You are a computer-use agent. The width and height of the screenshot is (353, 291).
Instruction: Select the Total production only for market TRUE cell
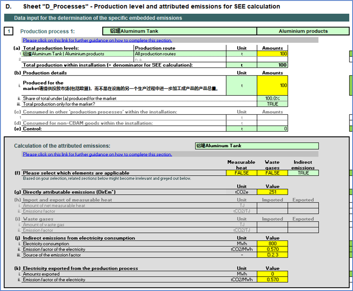tap(272, 104)
